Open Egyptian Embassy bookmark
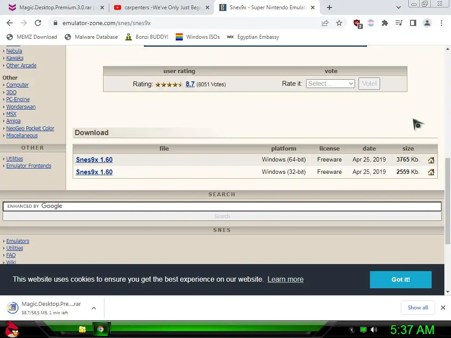 [x=253, y=37]
